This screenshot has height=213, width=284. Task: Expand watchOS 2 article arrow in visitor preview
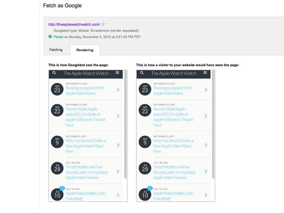205,116
